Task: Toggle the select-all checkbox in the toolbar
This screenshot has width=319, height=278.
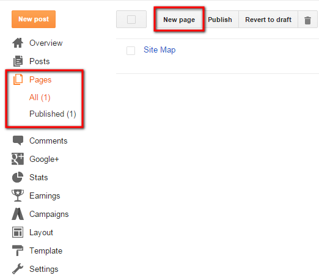Action: (131, 20)
